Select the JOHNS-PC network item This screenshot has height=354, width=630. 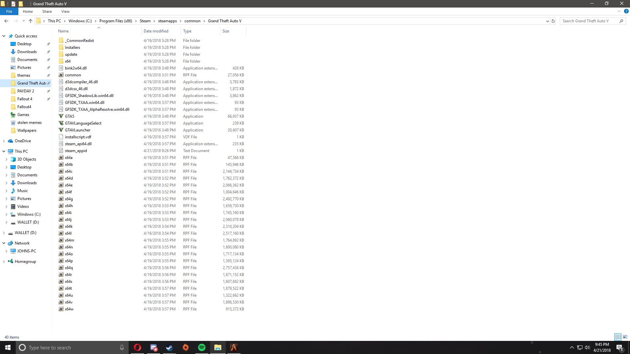(x=27, y=251)
